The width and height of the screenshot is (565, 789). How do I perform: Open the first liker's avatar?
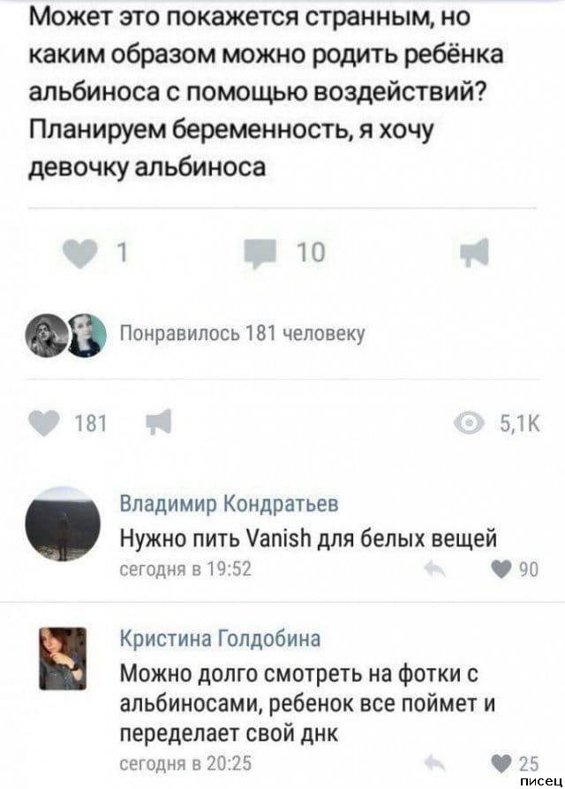point(47,335)
